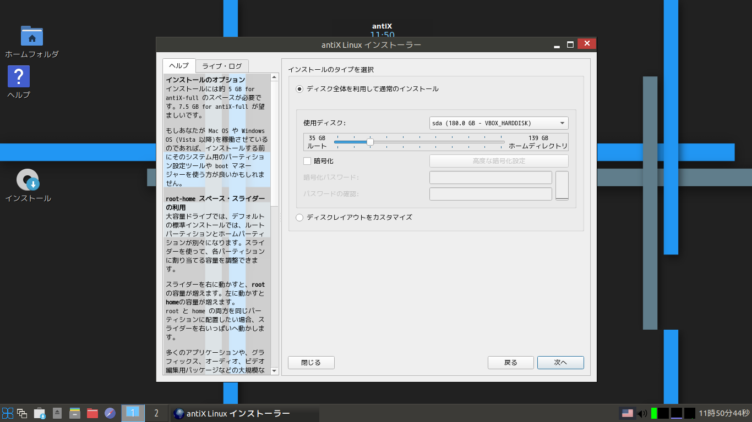Viewport: 752px width, 422px height.
Task: Switch to workspace 2
Action: pyautogui.click(x=156, y=413)
